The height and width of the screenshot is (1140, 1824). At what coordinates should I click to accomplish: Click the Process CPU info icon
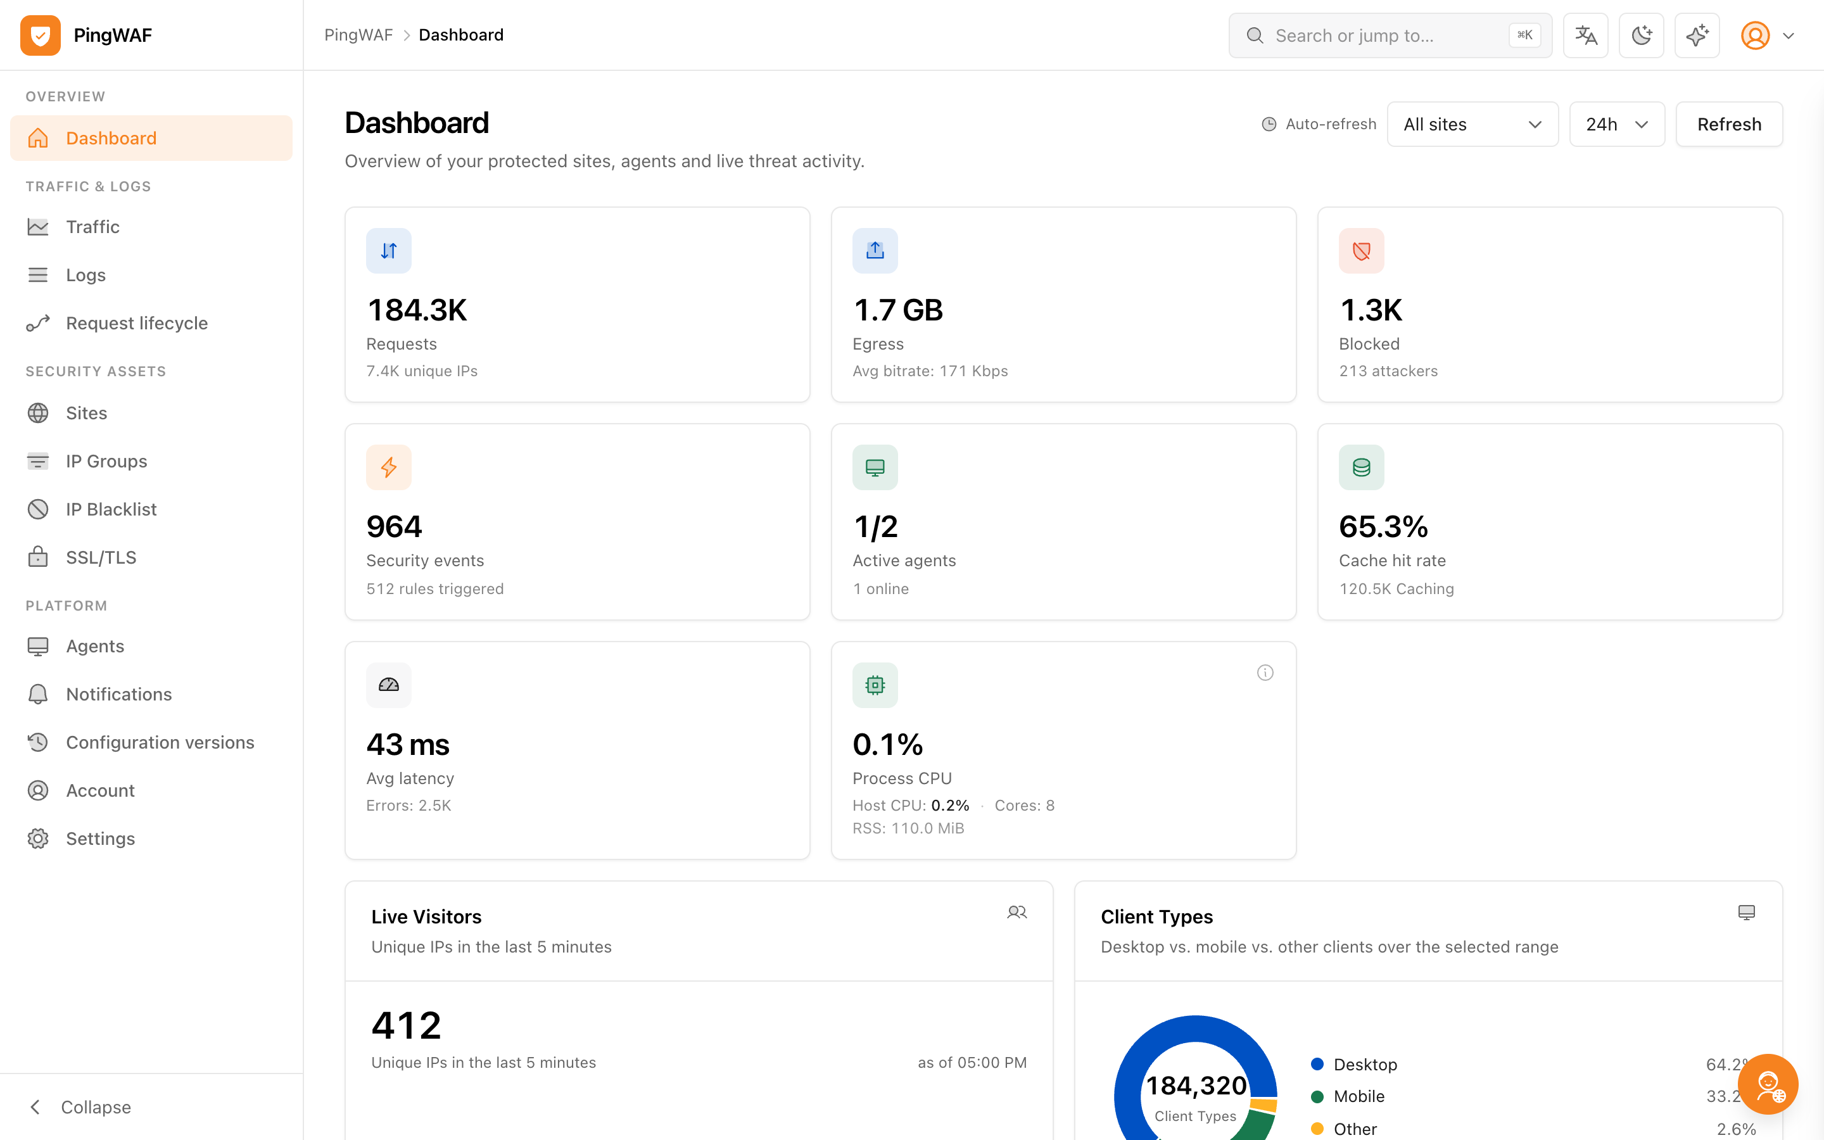[1265, 673]
